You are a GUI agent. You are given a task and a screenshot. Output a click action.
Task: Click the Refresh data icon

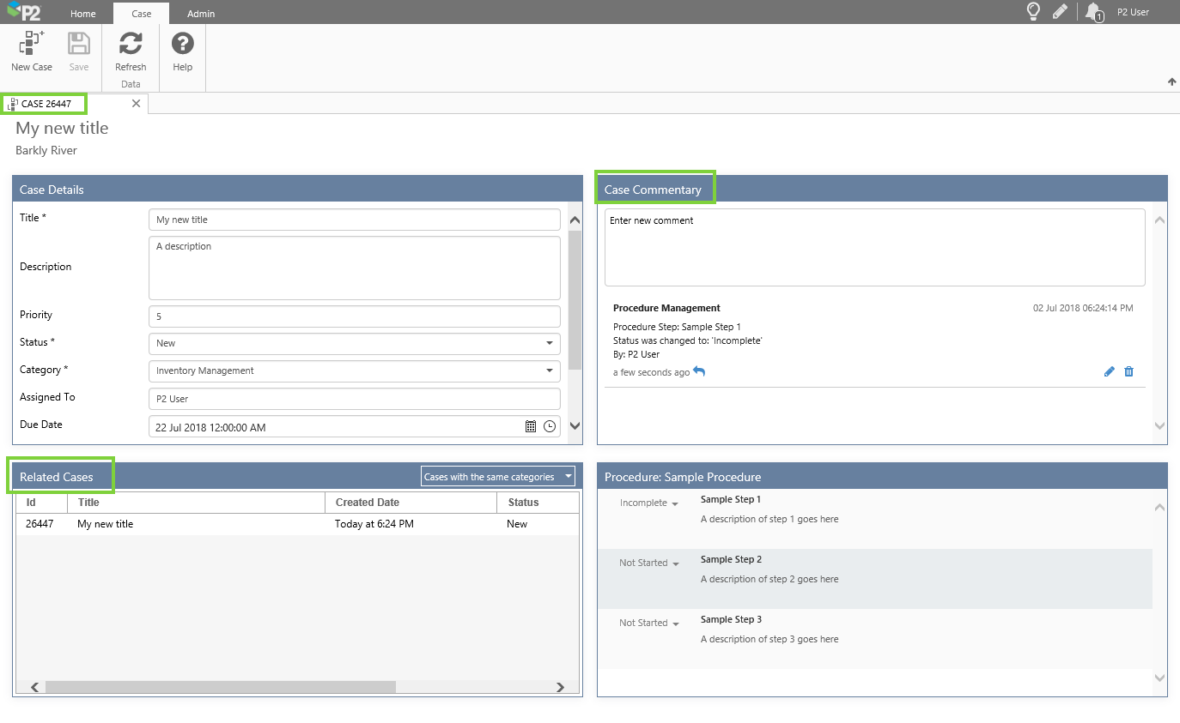coord(131,45)
